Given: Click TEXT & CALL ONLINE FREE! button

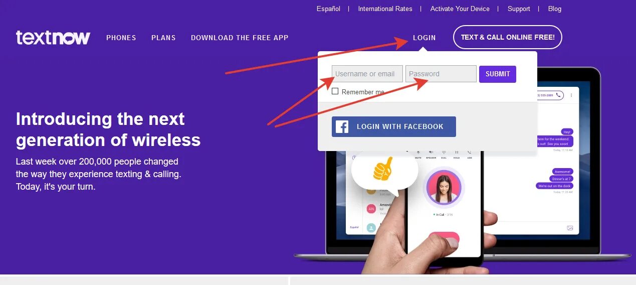Looking at the screenshot, I should 508,37.
